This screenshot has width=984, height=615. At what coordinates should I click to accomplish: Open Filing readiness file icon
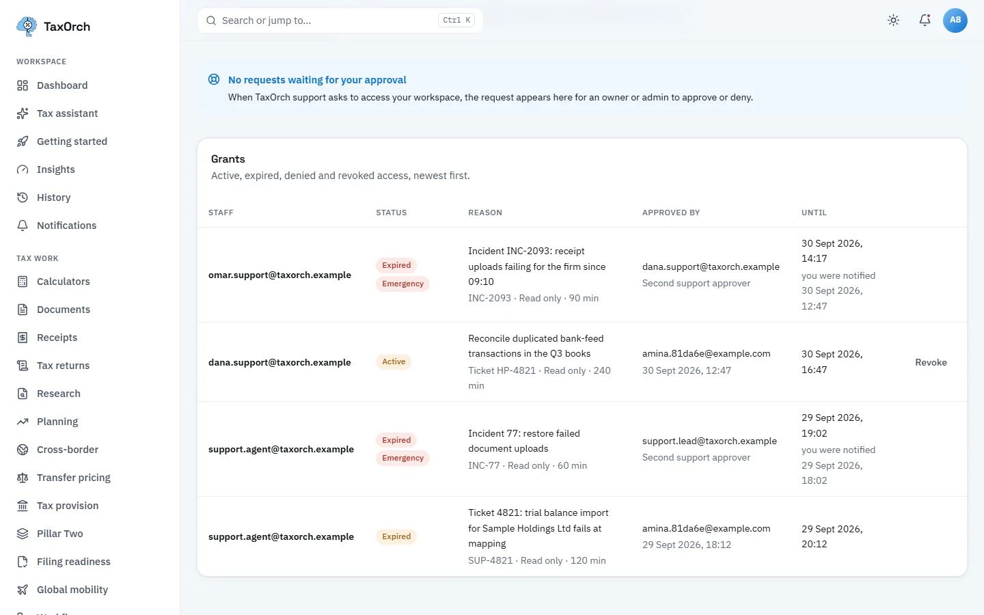pos(23,562)
